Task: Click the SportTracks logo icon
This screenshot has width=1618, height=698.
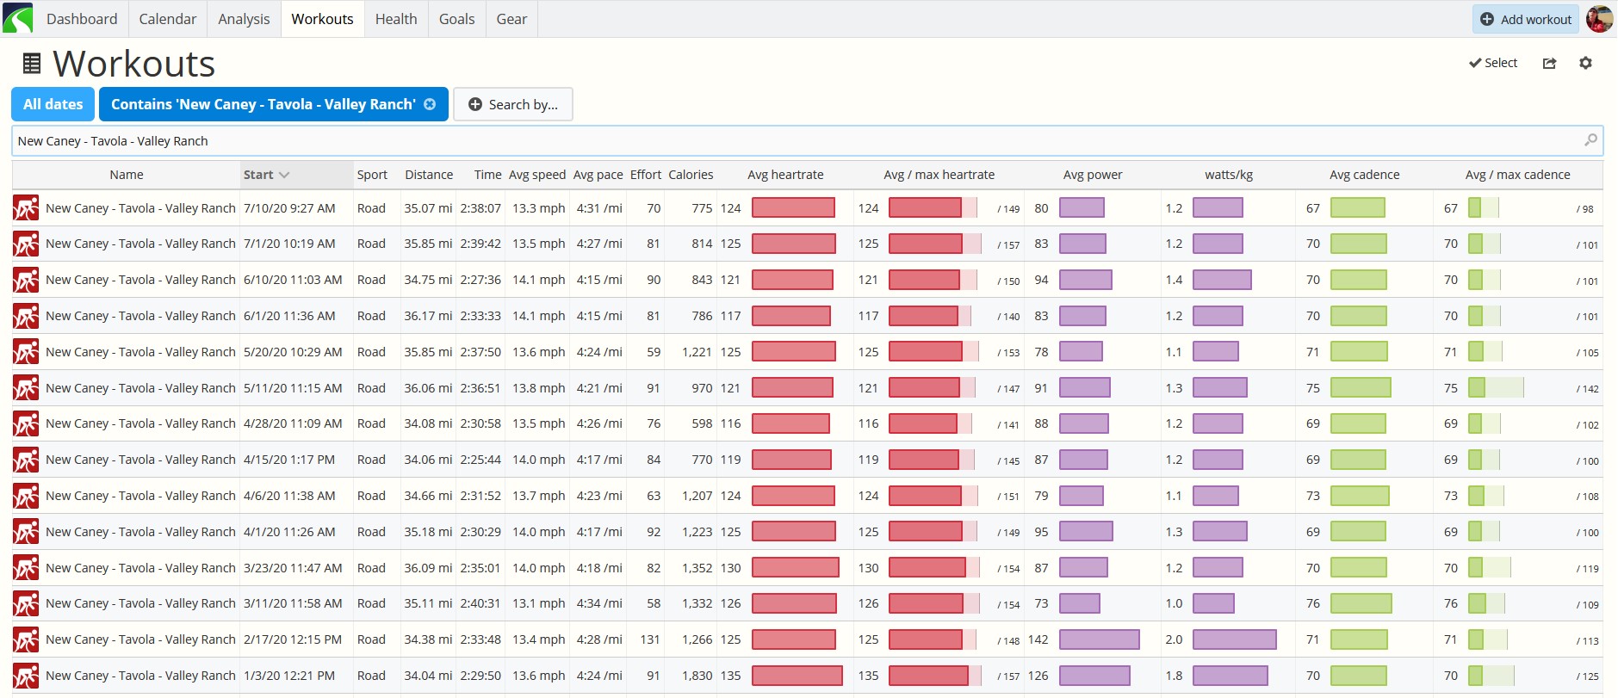Action: (17, 18)
